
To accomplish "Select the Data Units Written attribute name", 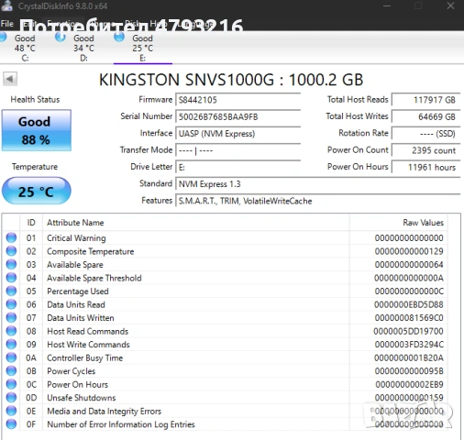I will tap(81, 318).
